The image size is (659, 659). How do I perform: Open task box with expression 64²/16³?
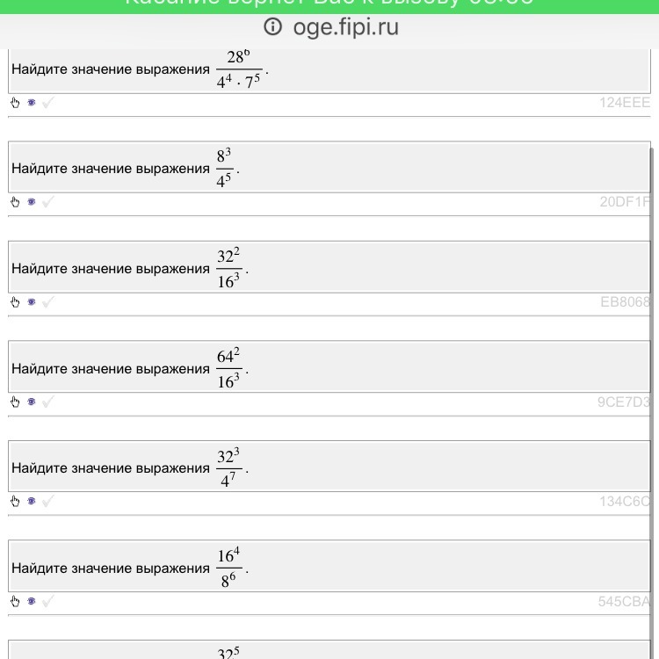pos(329,367)
